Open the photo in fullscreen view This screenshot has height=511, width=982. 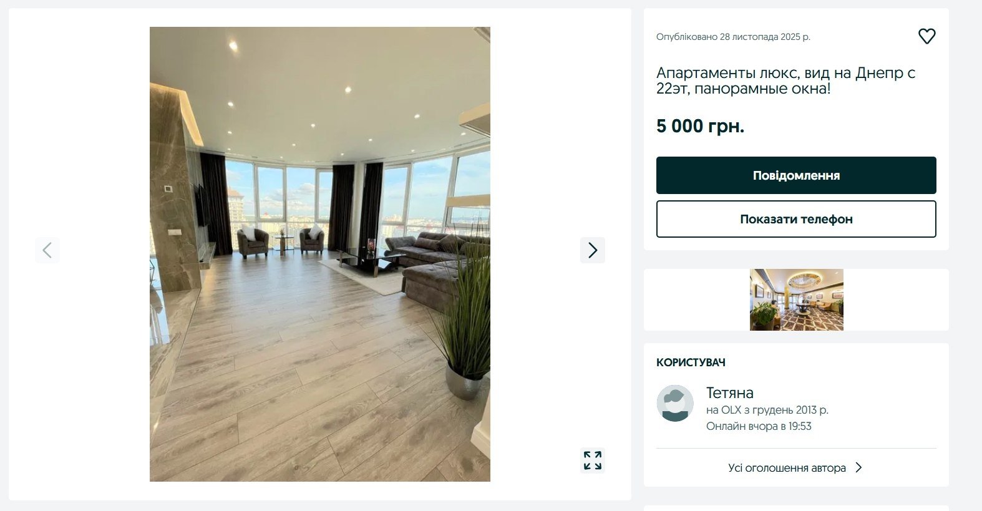point(593,460)
